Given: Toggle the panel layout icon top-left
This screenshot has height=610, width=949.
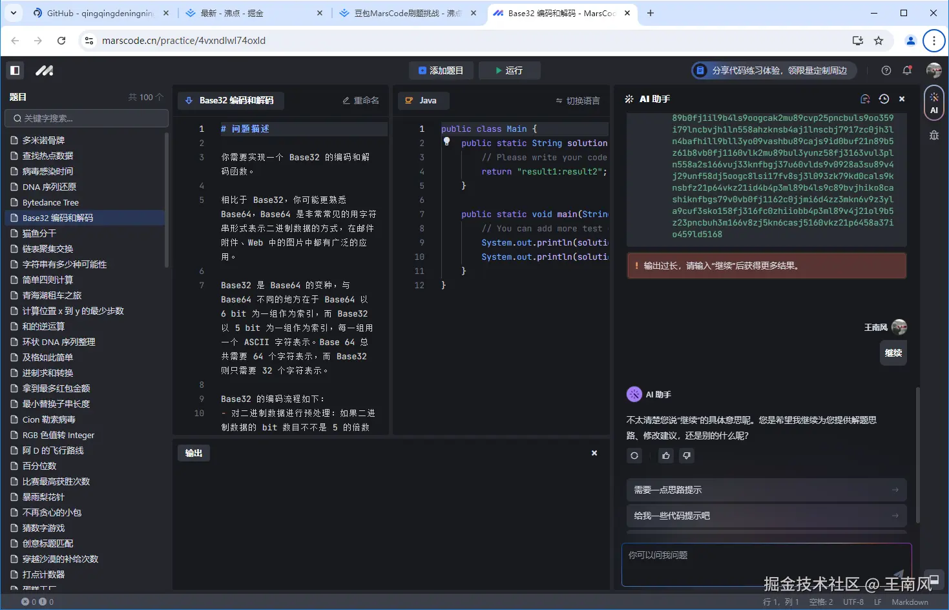Looking at the screenshot, I should click(15, 70).
